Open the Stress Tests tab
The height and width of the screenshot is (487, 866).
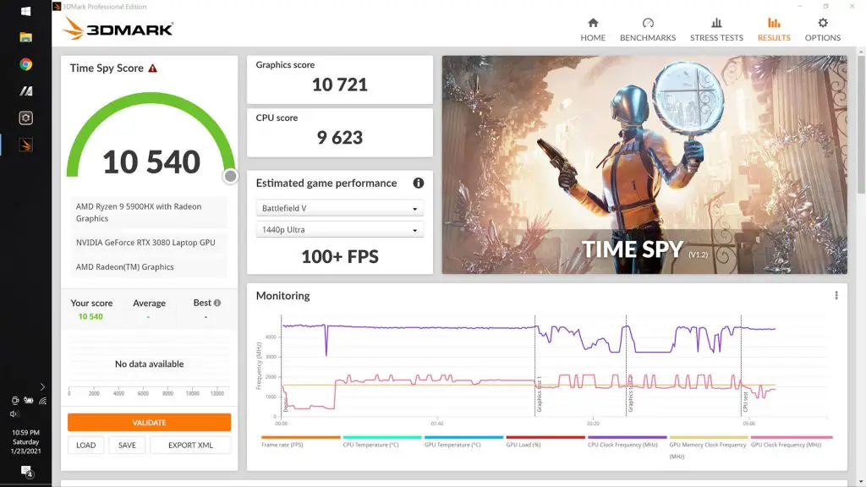716,30
